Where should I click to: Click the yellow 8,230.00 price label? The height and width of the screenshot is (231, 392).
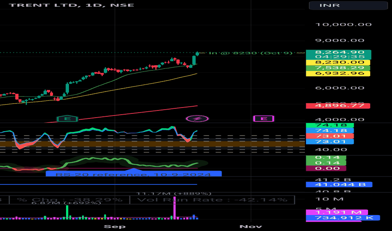click(338, 63)
